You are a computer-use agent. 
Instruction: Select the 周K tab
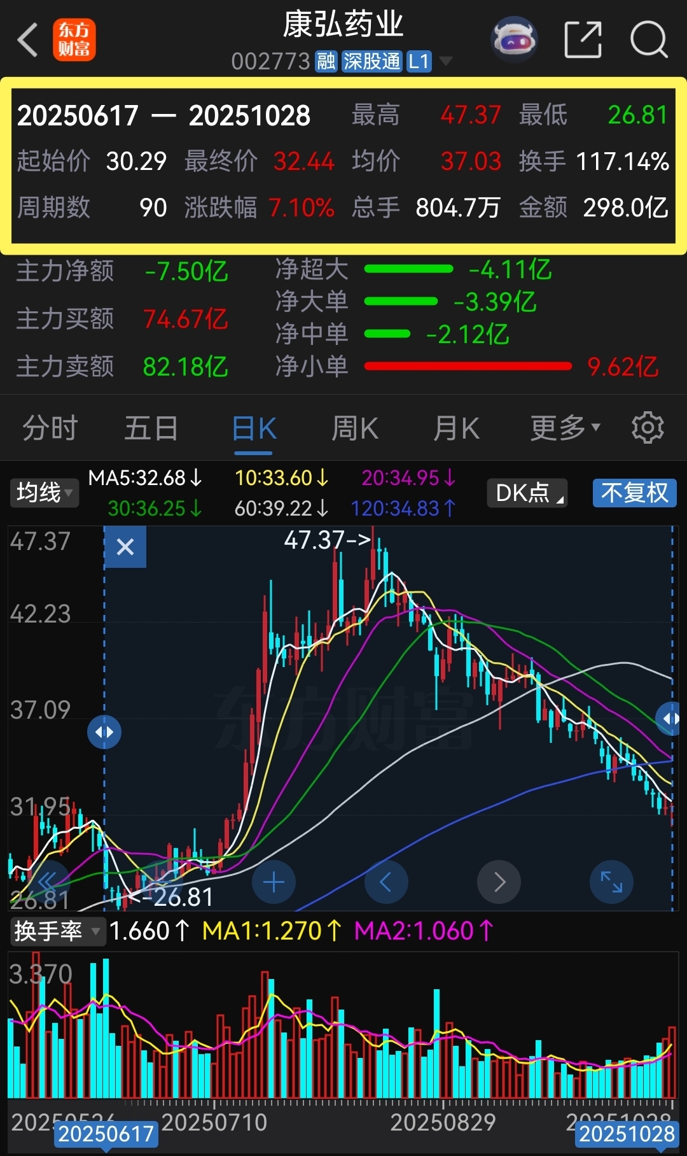[x=355, y=428]
